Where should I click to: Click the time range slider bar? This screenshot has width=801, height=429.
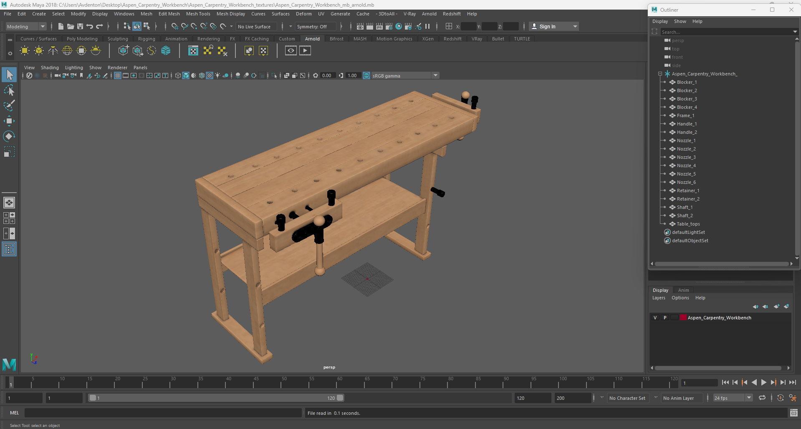(216, 398)
